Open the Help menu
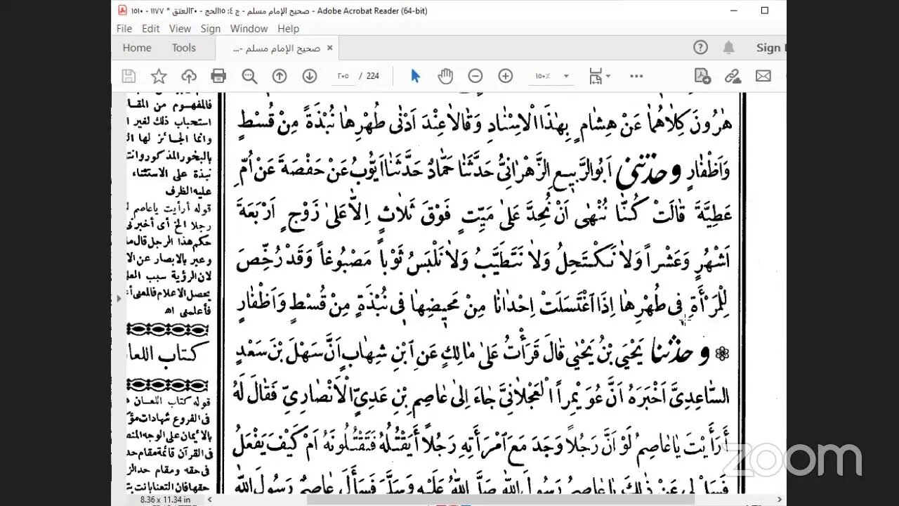 (x=288, y=29)
